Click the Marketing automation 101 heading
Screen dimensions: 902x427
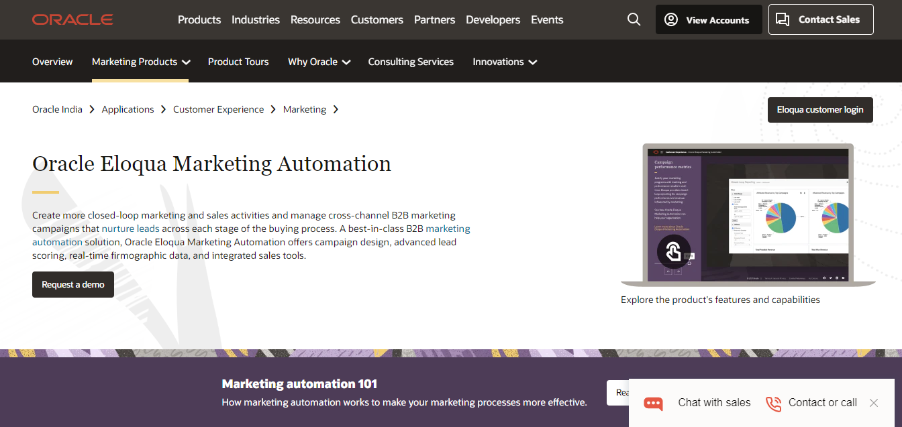pyautogui.click(x=299, y=384)
